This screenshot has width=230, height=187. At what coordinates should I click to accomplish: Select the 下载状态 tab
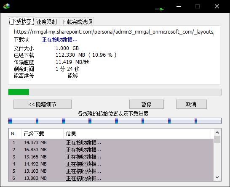pos(21,21)
